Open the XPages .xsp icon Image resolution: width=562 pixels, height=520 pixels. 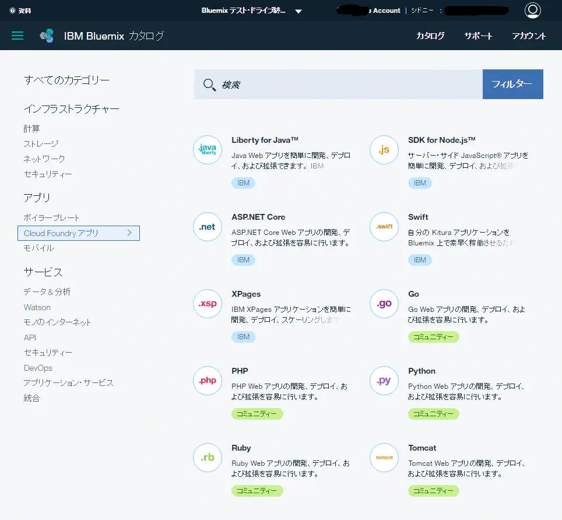208,304
